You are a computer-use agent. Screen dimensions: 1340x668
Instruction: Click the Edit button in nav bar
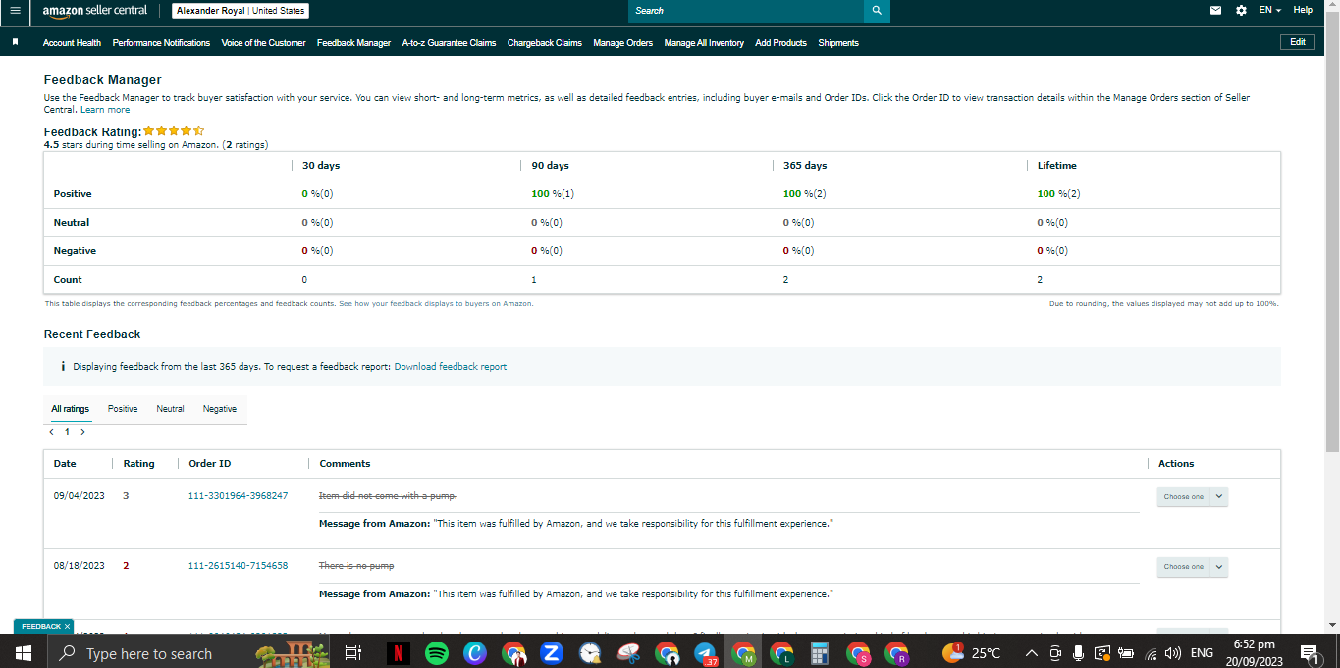click(1297, 42)
